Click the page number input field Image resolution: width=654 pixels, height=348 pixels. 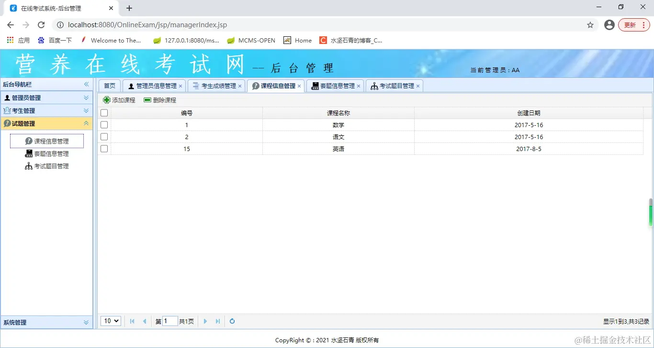pyautogui.click(x=170, y=321)
